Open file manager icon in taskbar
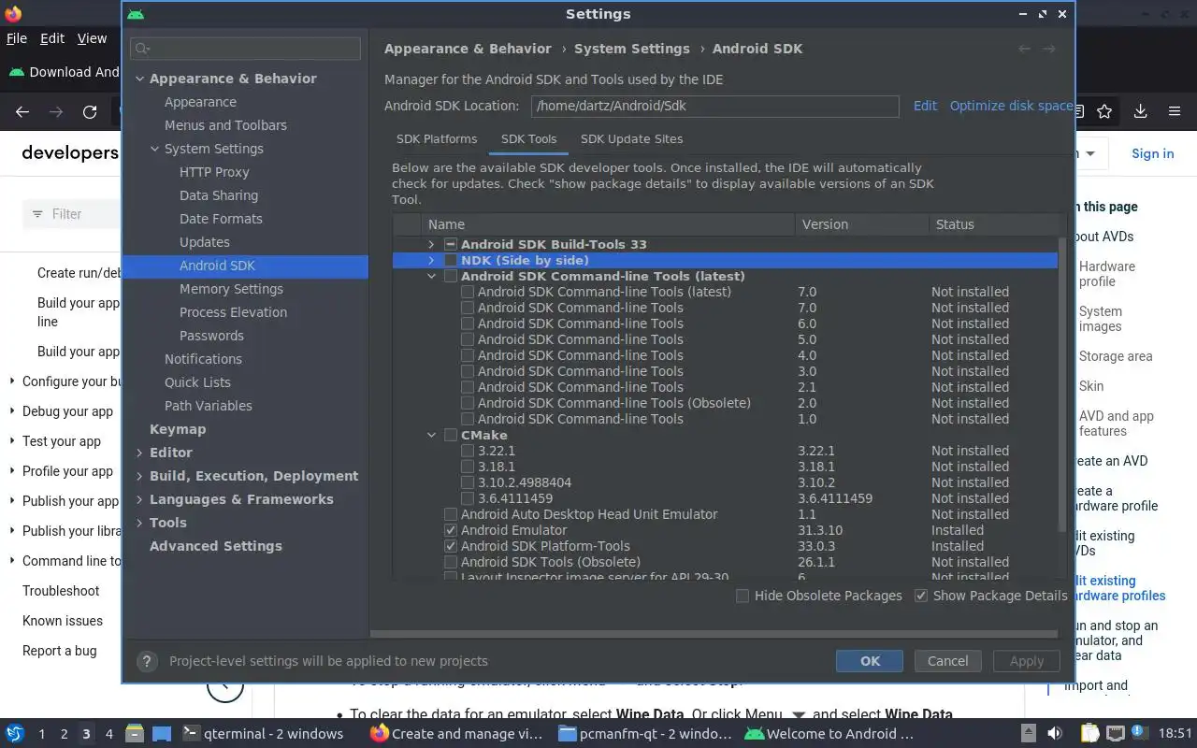Viewport: 1197px width, 748px height. click(x=134, y=734)
